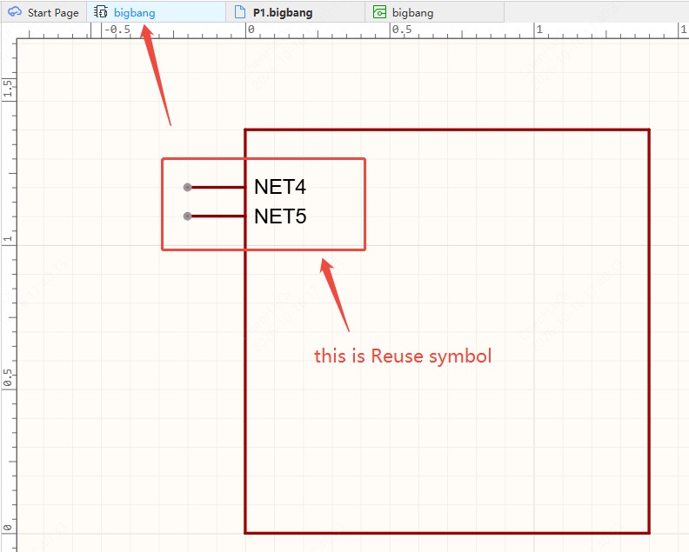Select the NET4 pin line
Screen dimensions: 689x552
[x=218, y=188]
